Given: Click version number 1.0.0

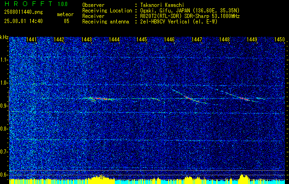Looking at the screenshot, I should [x=62, y=4].
